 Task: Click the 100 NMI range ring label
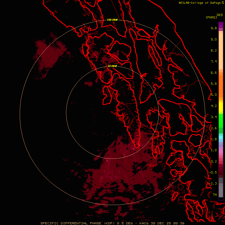point(112,20)
